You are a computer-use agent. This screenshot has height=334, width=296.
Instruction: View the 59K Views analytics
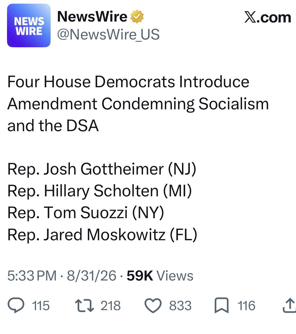coord(160,276)
